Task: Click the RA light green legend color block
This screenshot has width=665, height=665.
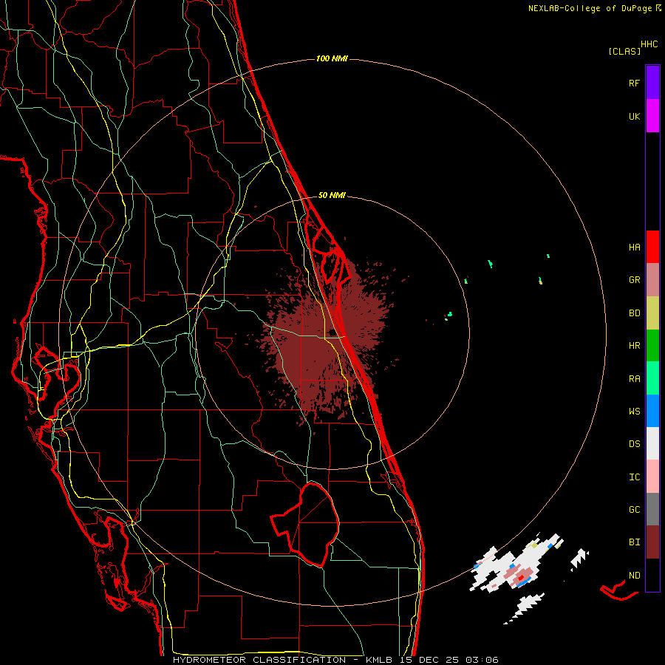Action: [x=652, y=378]
